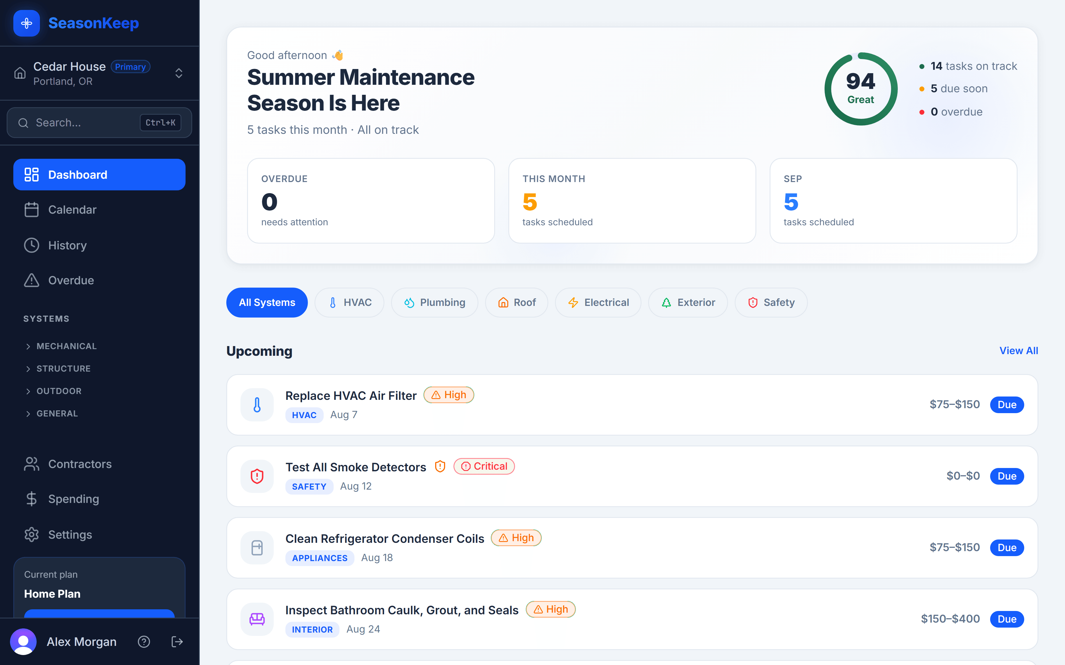Filter tasks by HVAC
The width and height of the screenshot is (1065, 665).
349,303
